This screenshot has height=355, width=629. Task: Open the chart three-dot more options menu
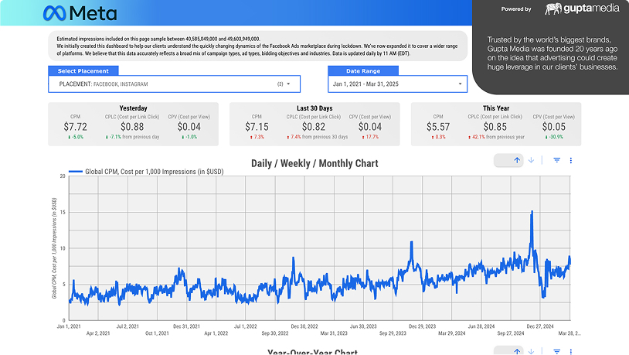tap(571, 160)
